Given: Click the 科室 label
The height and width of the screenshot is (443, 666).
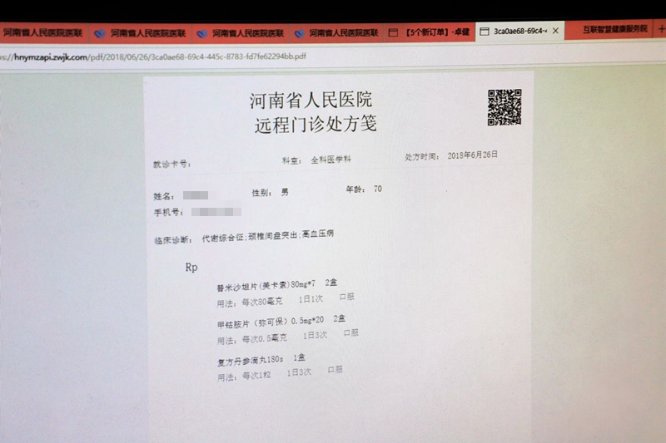Looking at the screenshot, I should 292,160.
